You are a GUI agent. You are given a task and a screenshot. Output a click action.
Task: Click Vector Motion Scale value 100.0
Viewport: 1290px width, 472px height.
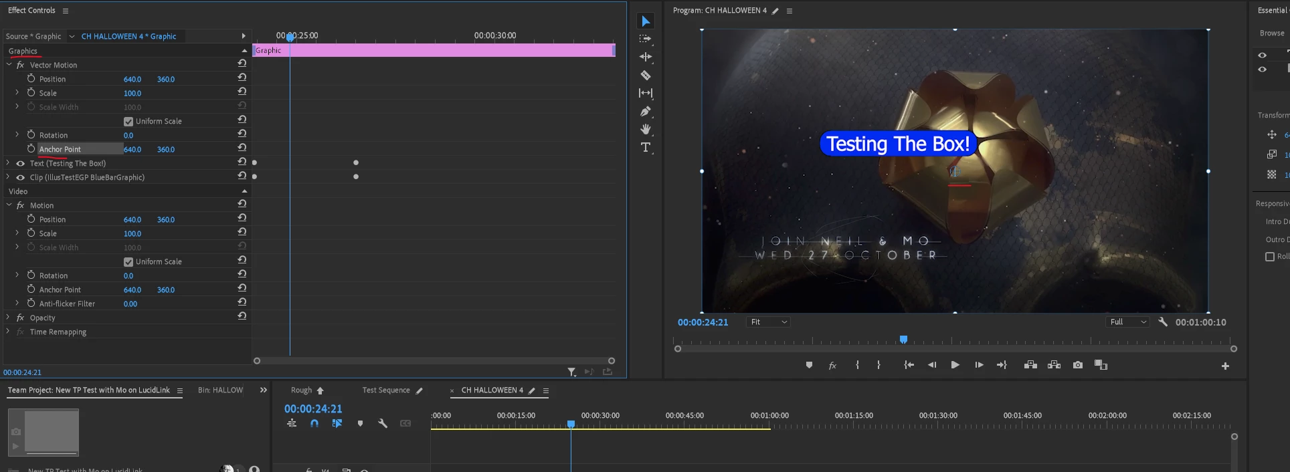132,94
